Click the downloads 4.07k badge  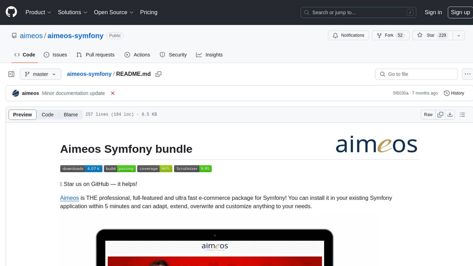pyautogui.click(x=81, y=169)
